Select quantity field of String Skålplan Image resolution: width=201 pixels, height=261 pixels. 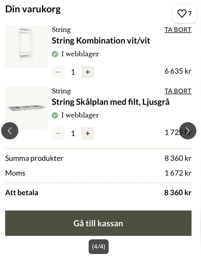[x=73, y=133]
